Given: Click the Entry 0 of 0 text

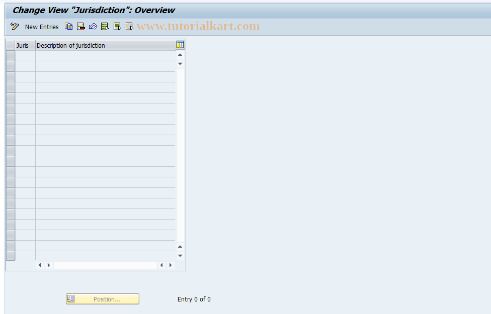Looking at the screenshot, I should coord(194,299).
